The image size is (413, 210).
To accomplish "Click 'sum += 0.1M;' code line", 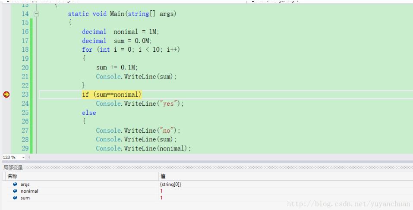I will [x=117, y=68].
